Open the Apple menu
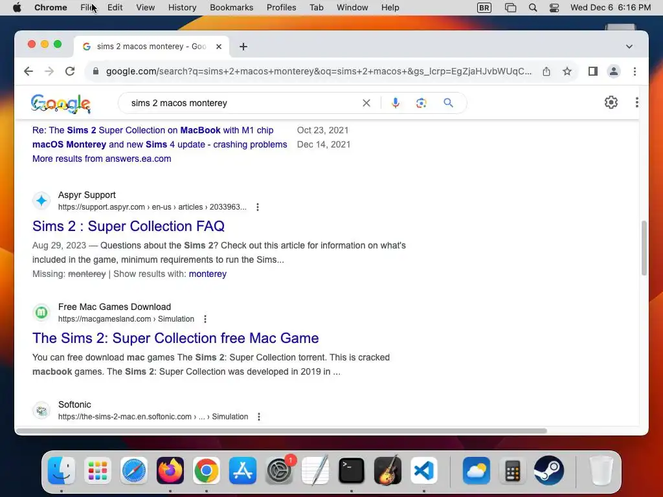Viewport: 663px width, 497px height. pyautogui.click(x=17, y=8)
